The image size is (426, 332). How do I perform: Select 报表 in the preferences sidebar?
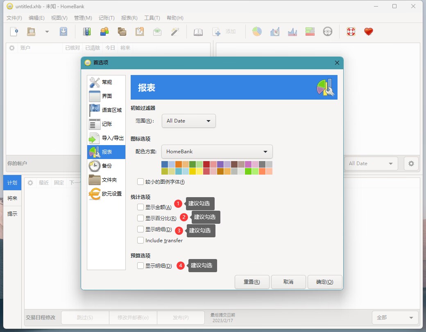(x=106, y=152)
